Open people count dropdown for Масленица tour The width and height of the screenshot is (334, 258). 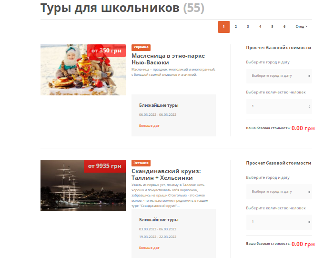[279, 106]
